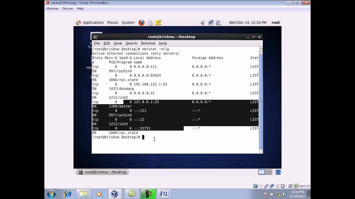Open Microsoft Word from Windows taskbar

tap(164, 194)
